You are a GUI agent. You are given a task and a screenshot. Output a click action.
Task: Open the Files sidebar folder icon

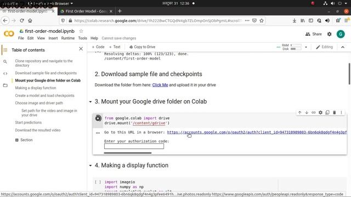click(x=5, y=85)
